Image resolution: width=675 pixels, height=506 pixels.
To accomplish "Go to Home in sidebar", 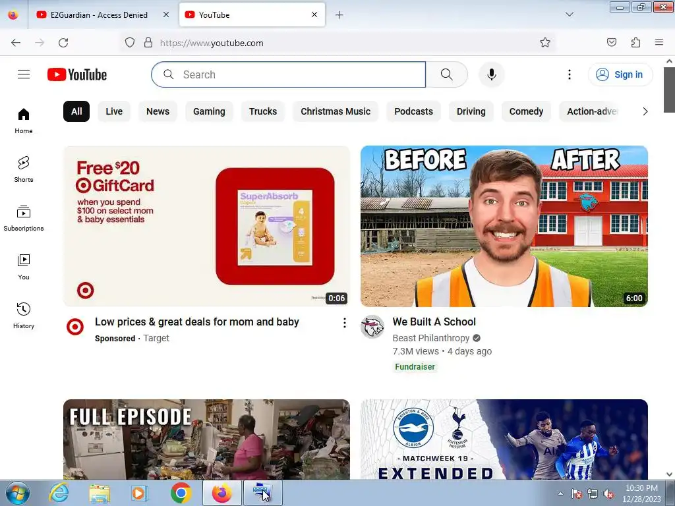I will pyautogui.click(x=24, y=121).
